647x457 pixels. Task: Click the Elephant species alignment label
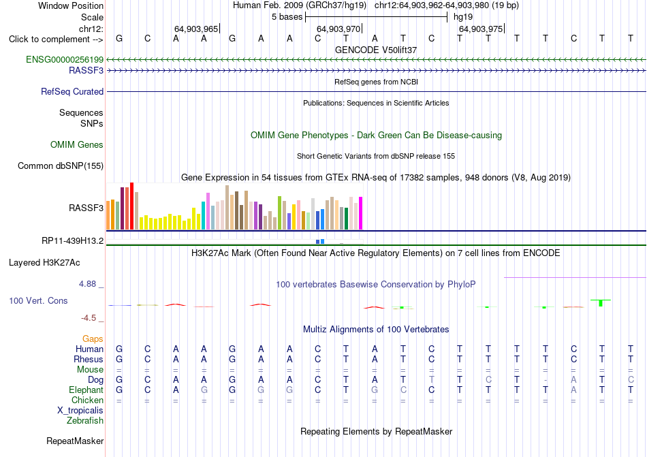pos(86,390)
